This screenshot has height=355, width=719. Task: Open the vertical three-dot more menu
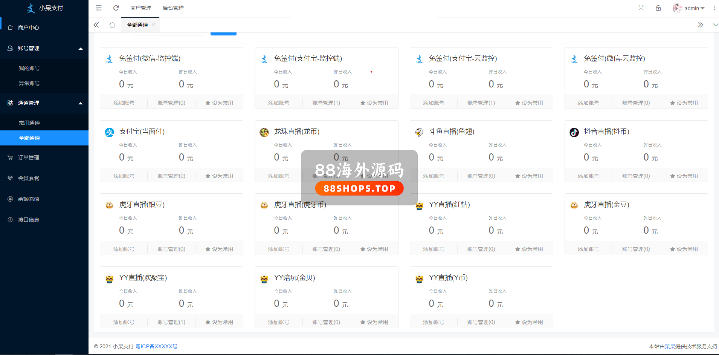(x=714, y=8)
